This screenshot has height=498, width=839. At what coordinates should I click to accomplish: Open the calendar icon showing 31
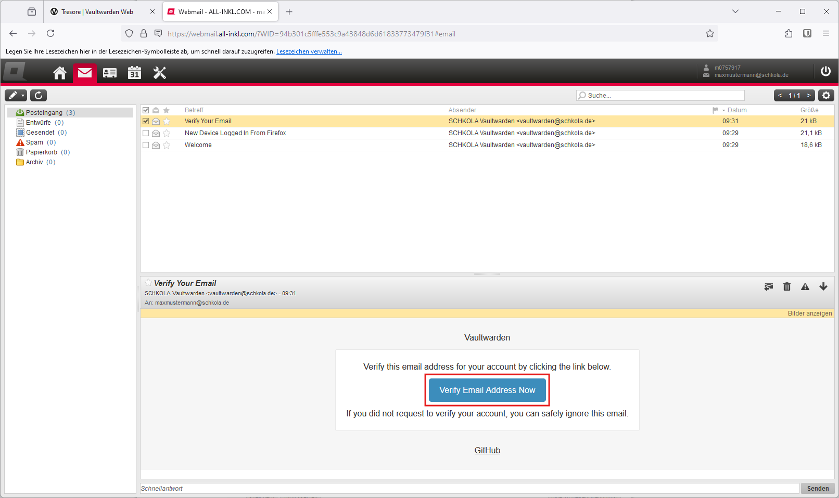coord(135,73)
